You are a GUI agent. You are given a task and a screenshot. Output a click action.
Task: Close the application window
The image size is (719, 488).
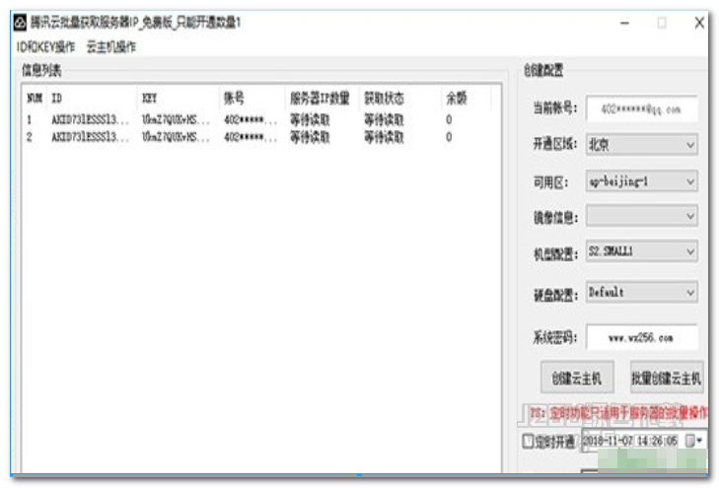[699, 23]
